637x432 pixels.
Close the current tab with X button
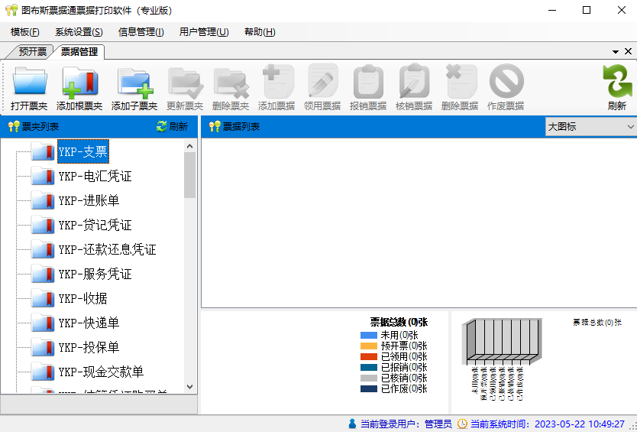click(x=628, y=52)
